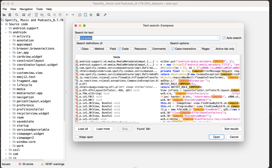Enable the Method search definition checkbox
The width and height of the screenshot is (272, 168).
click(92, 49)
